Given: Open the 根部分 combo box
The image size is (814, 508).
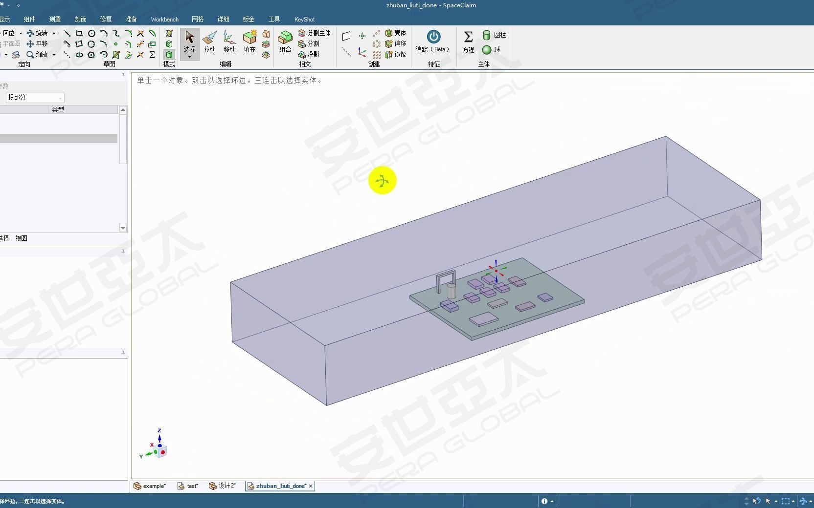Looking at the screenshot, I should [35, 98].
